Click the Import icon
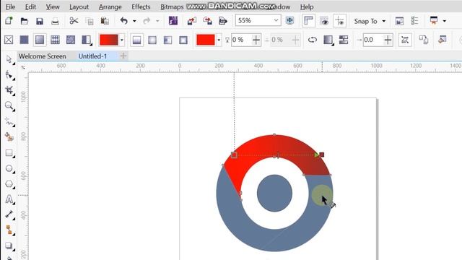 click(x=192, y=21)
